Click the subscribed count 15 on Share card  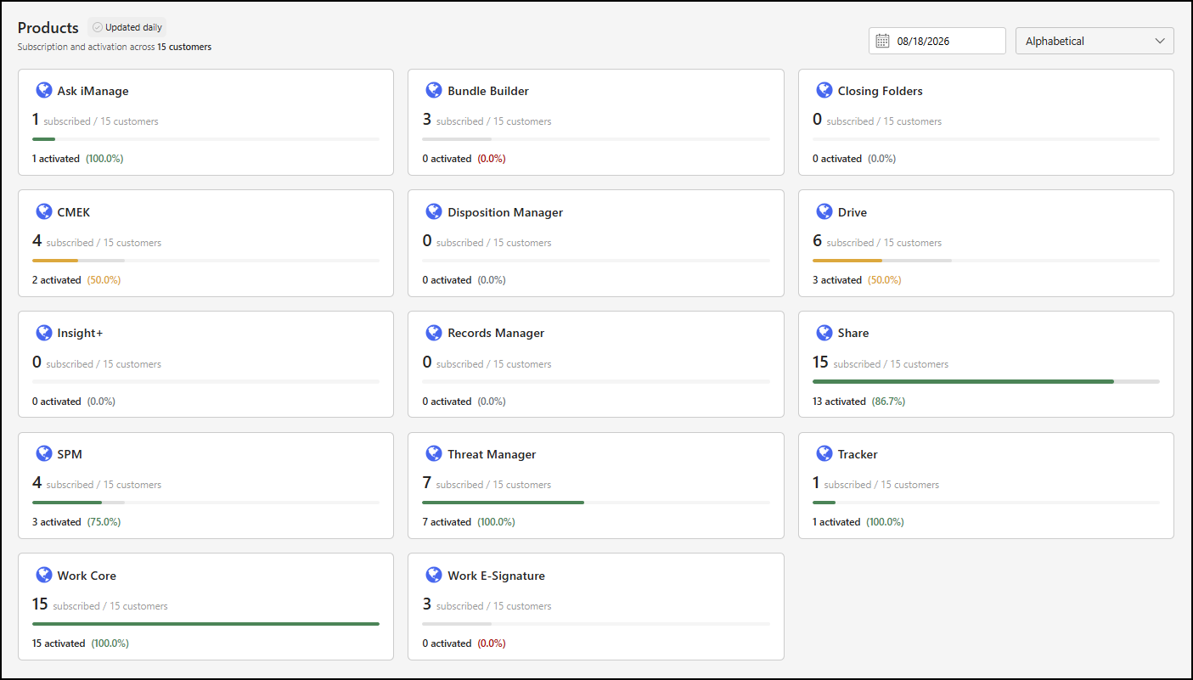(x=820, y=362)
